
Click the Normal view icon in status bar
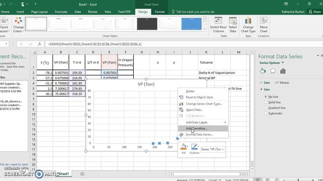[258, 179]
